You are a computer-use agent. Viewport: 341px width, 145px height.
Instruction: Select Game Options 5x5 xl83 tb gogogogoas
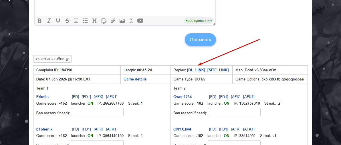click(283, 79)
